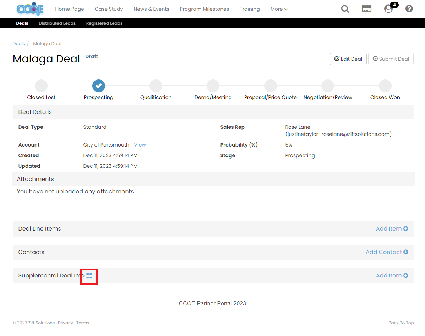Select the Proposal/Price Quote stage circle
This screenshot has height=336, width=425.
pyautogui.click(x=271, y=86)
